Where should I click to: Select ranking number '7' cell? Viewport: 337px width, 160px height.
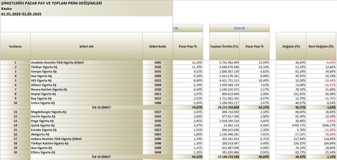[x=15, y=90]
